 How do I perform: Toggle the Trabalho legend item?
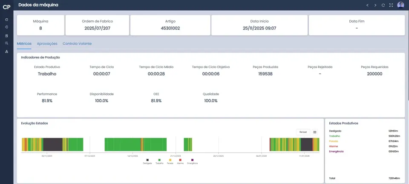point(159,161)
